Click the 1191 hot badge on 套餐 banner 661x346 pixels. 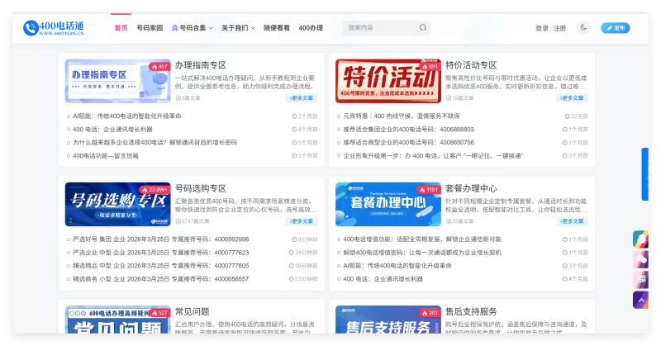coord(428,190)
